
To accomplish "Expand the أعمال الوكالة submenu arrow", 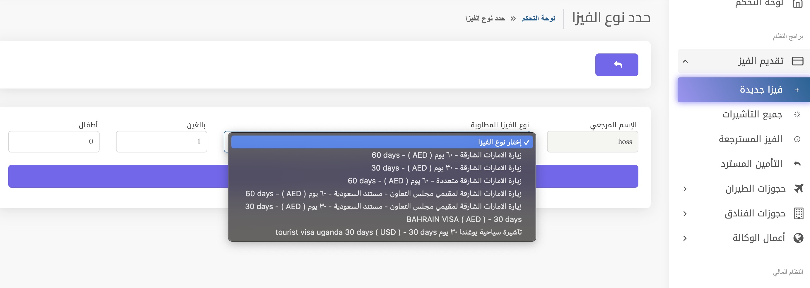I will coord(685,237).
